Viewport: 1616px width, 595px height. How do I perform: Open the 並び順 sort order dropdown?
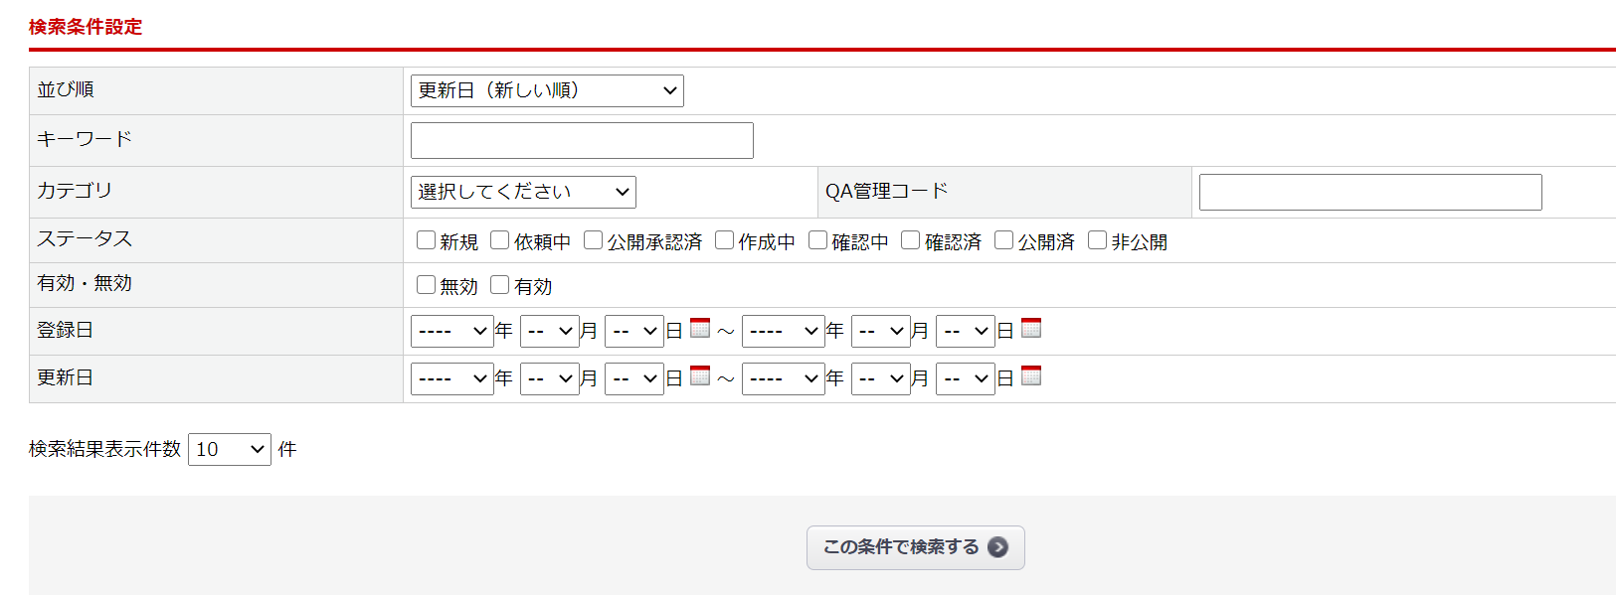[x=547, y=90]
